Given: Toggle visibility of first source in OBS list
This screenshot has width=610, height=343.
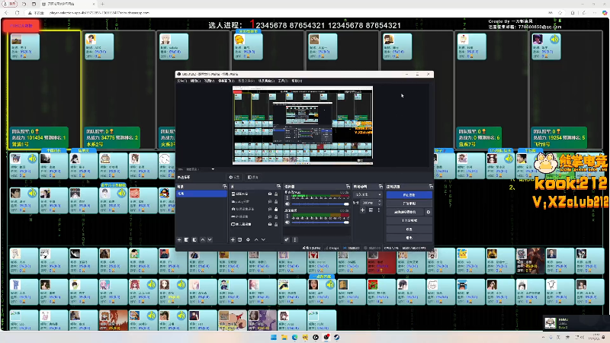Looking at the screenshot, I should (270, 194).
